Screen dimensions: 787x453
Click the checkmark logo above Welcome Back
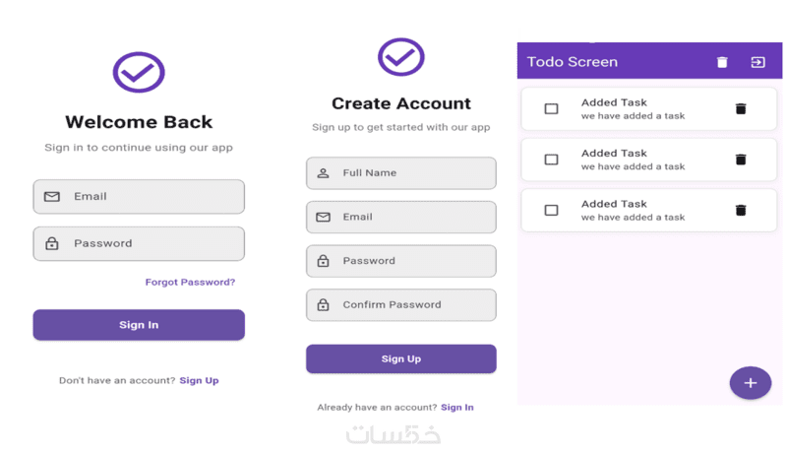pos(139,72)
